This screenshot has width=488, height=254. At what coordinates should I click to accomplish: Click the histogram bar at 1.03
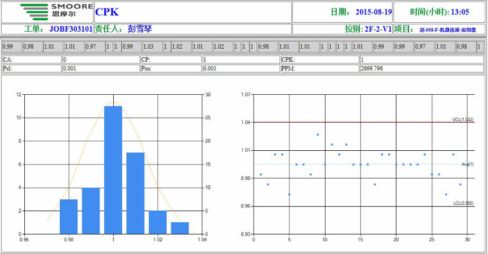(x=180, y=228)
